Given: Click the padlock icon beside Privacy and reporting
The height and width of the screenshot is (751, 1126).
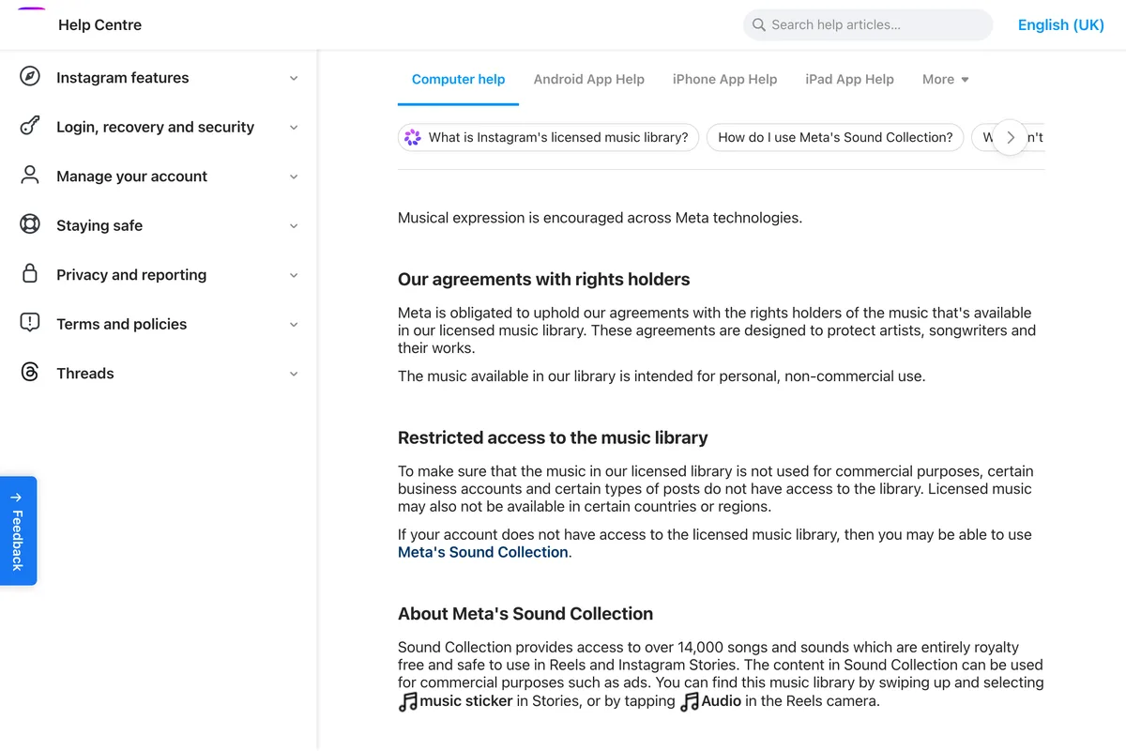Looking at the screenshot, I should [30, 274].
